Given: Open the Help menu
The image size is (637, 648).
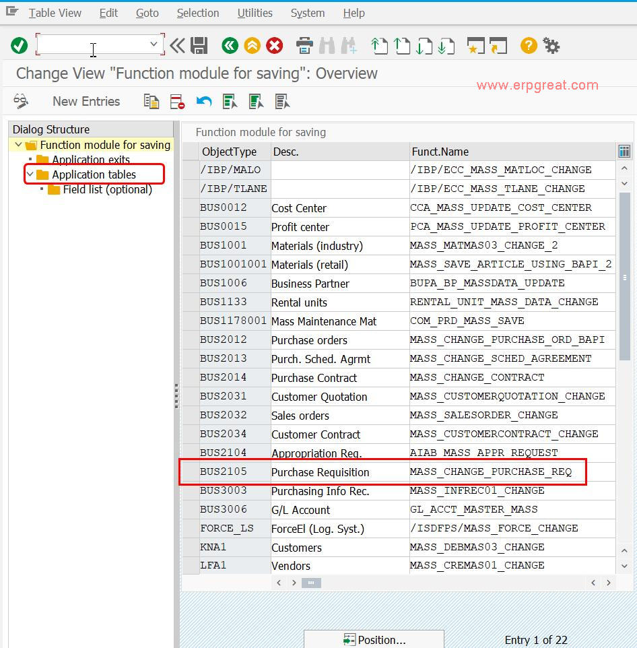Looking at the screenshot, I should 354,13.
